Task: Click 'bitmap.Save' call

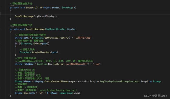Action: click(x=22, y=93)
